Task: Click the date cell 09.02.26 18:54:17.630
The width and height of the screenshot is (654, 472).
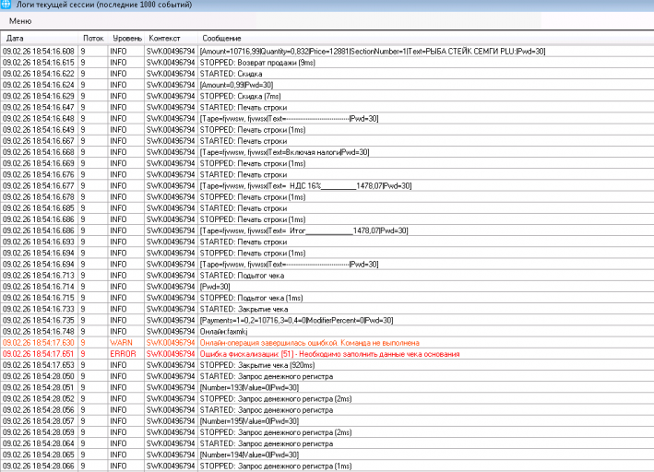Action: point(39,343)
